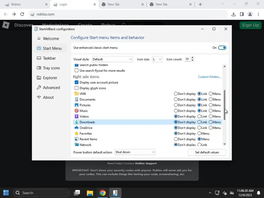
Task: Click scrollbar down arrow in settings list
Action: 225,144
